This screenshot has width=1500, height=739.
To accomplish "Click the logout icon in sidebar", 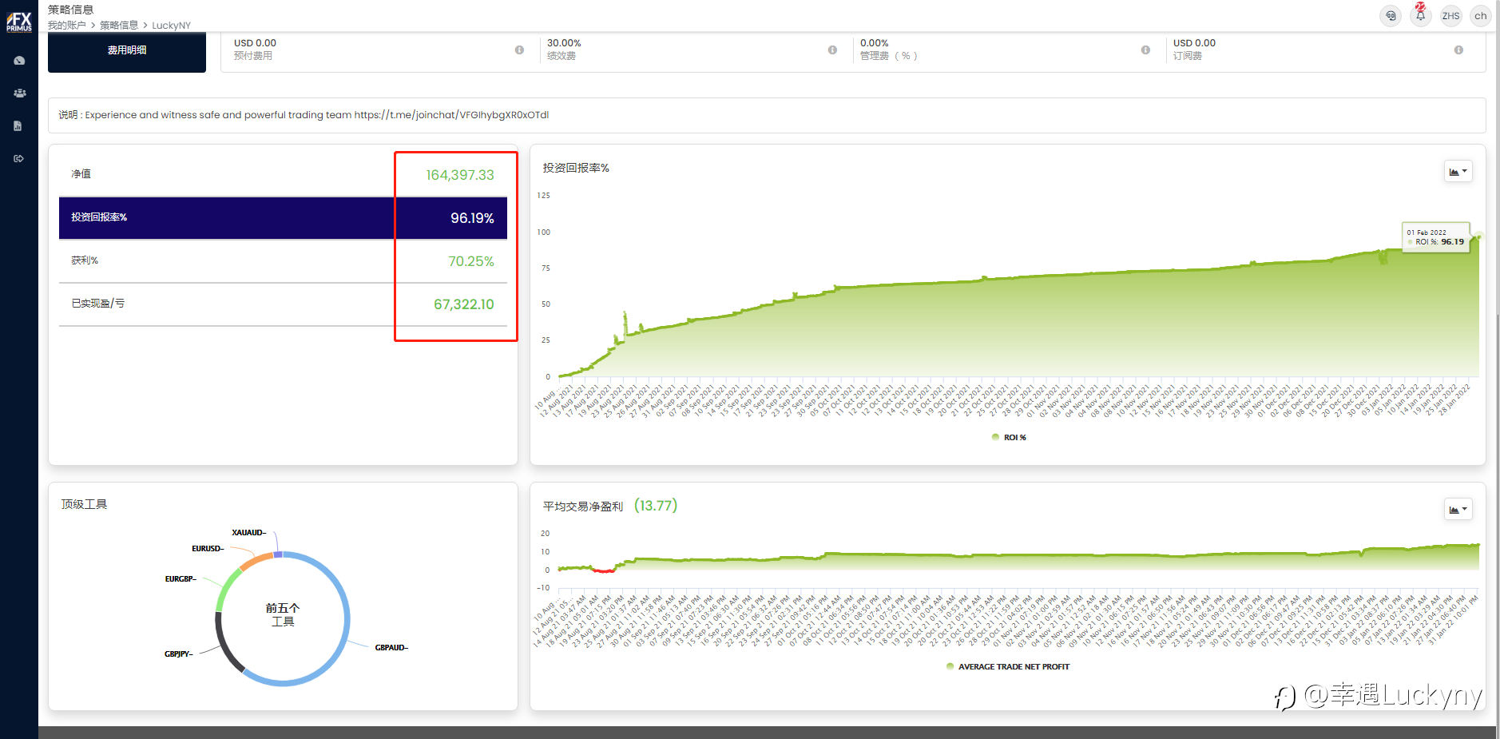I will coord(18,158).
